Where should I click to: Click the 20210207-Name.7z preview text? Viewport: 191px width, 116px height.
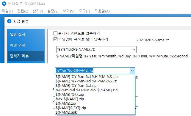153,40
